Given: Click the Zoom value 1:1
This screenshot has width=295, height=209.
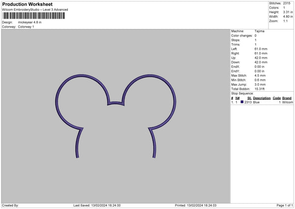Looking at the screenshot, I should coord(285,21).
